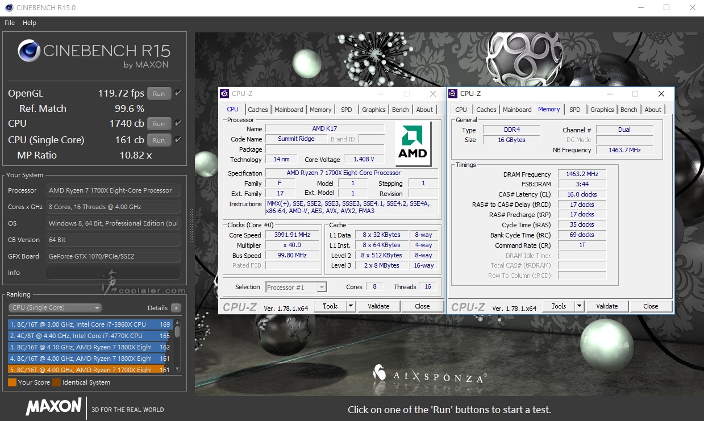This screenshot has height=421, width=704.
Task: Click the CPU-Z icon in the CPU tab window
Action: [224, 94]
